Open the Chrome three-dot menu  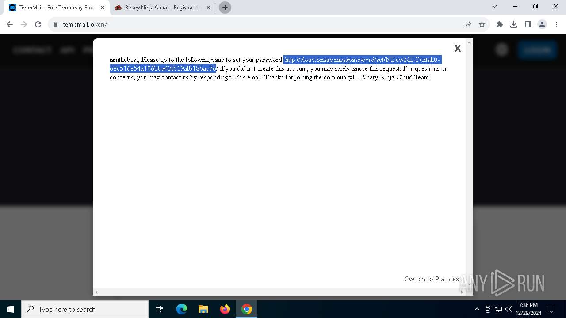tap(556, 24)
